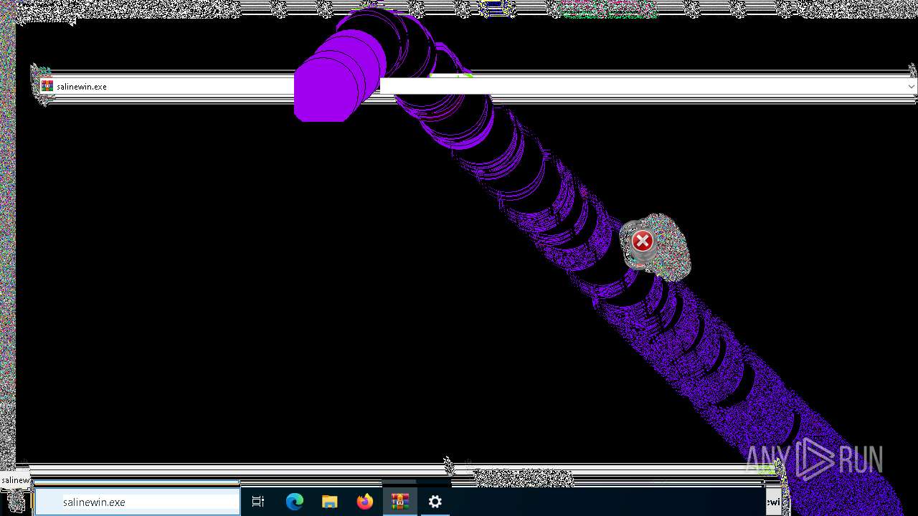The height and width of the screenshot is (516, 918).
Task: Click the red error X icon
Action: [643, 242]
